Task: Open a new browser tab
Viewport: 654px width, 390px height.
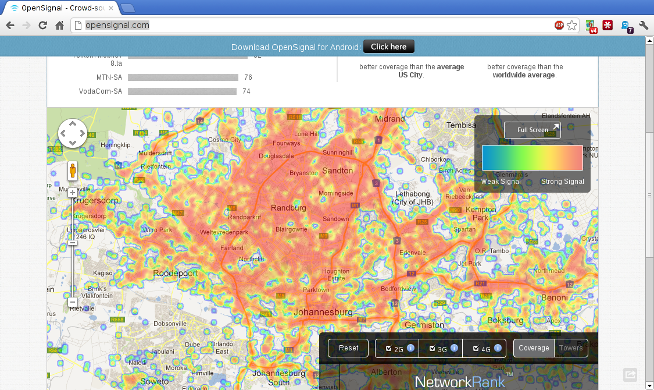Action: [127, 8]
